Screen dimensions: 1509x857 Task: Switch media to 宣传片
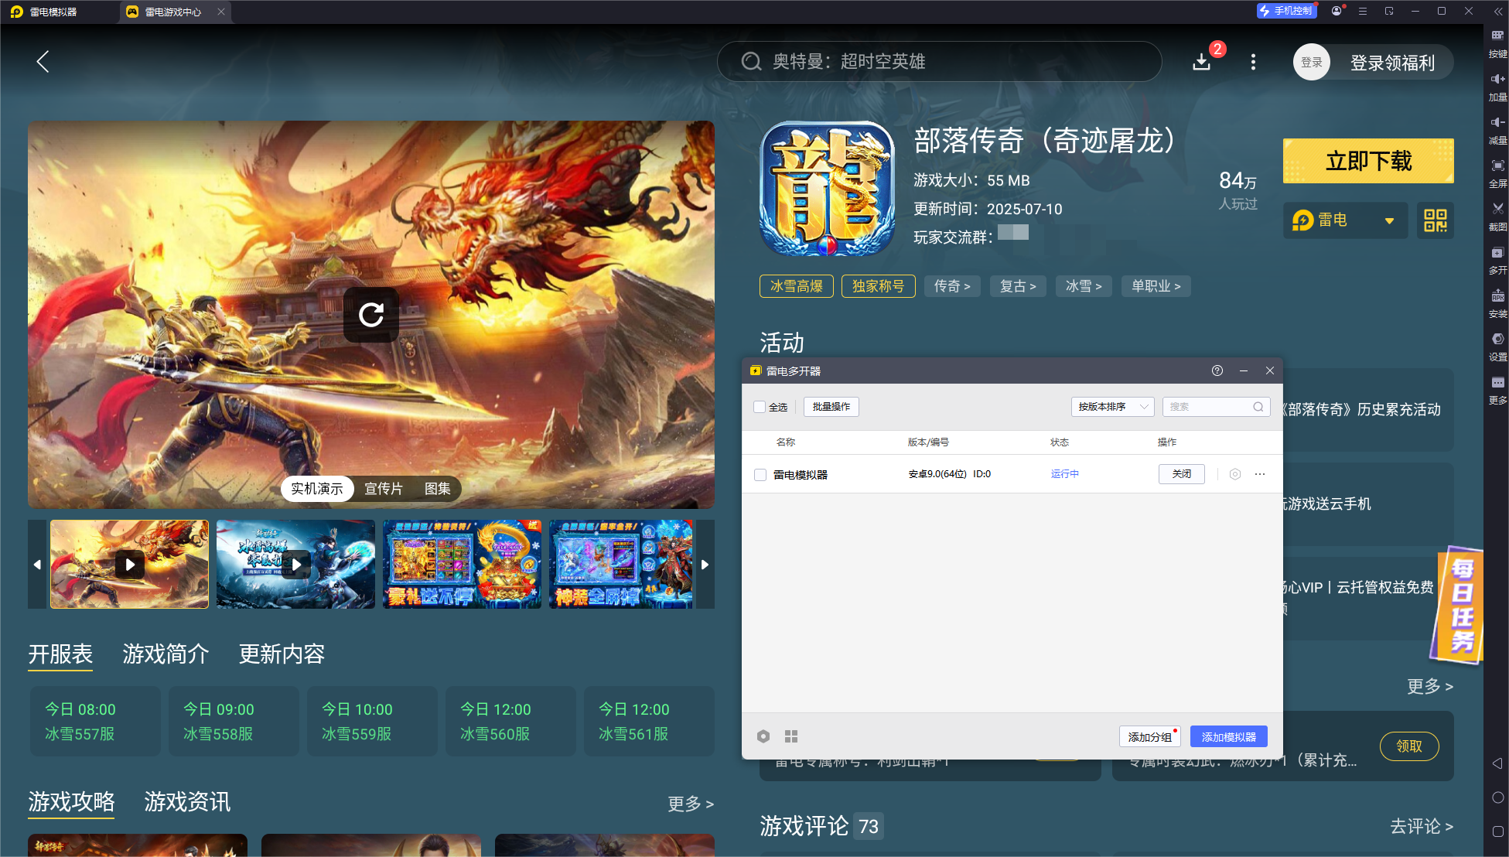pos(384,489)
